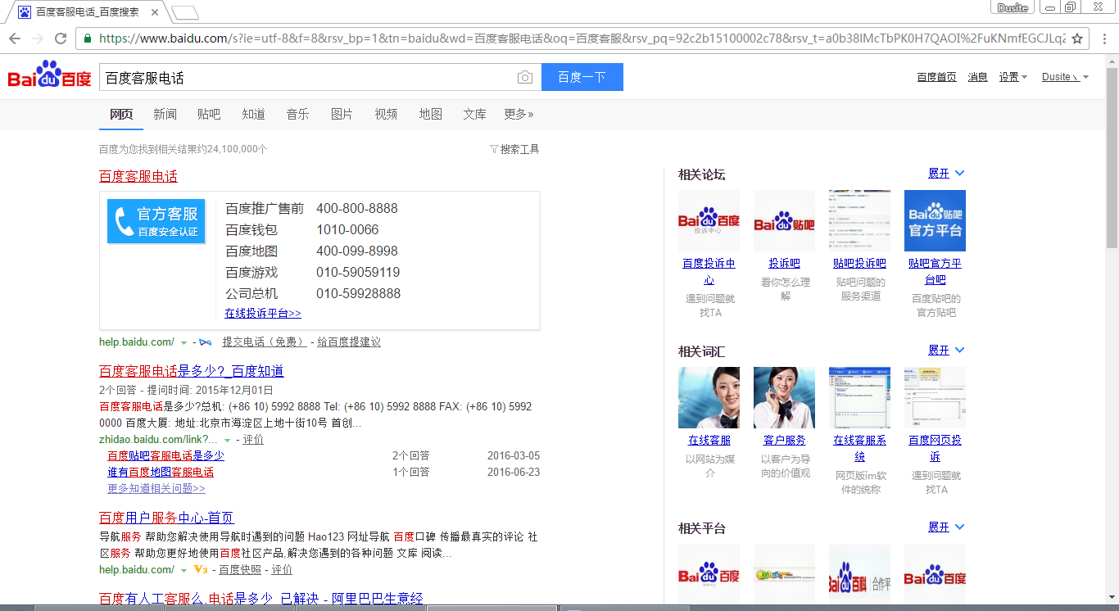Click the 提交电话（免费） link
Screen dimensions: 1119x611
coord(265,342)
